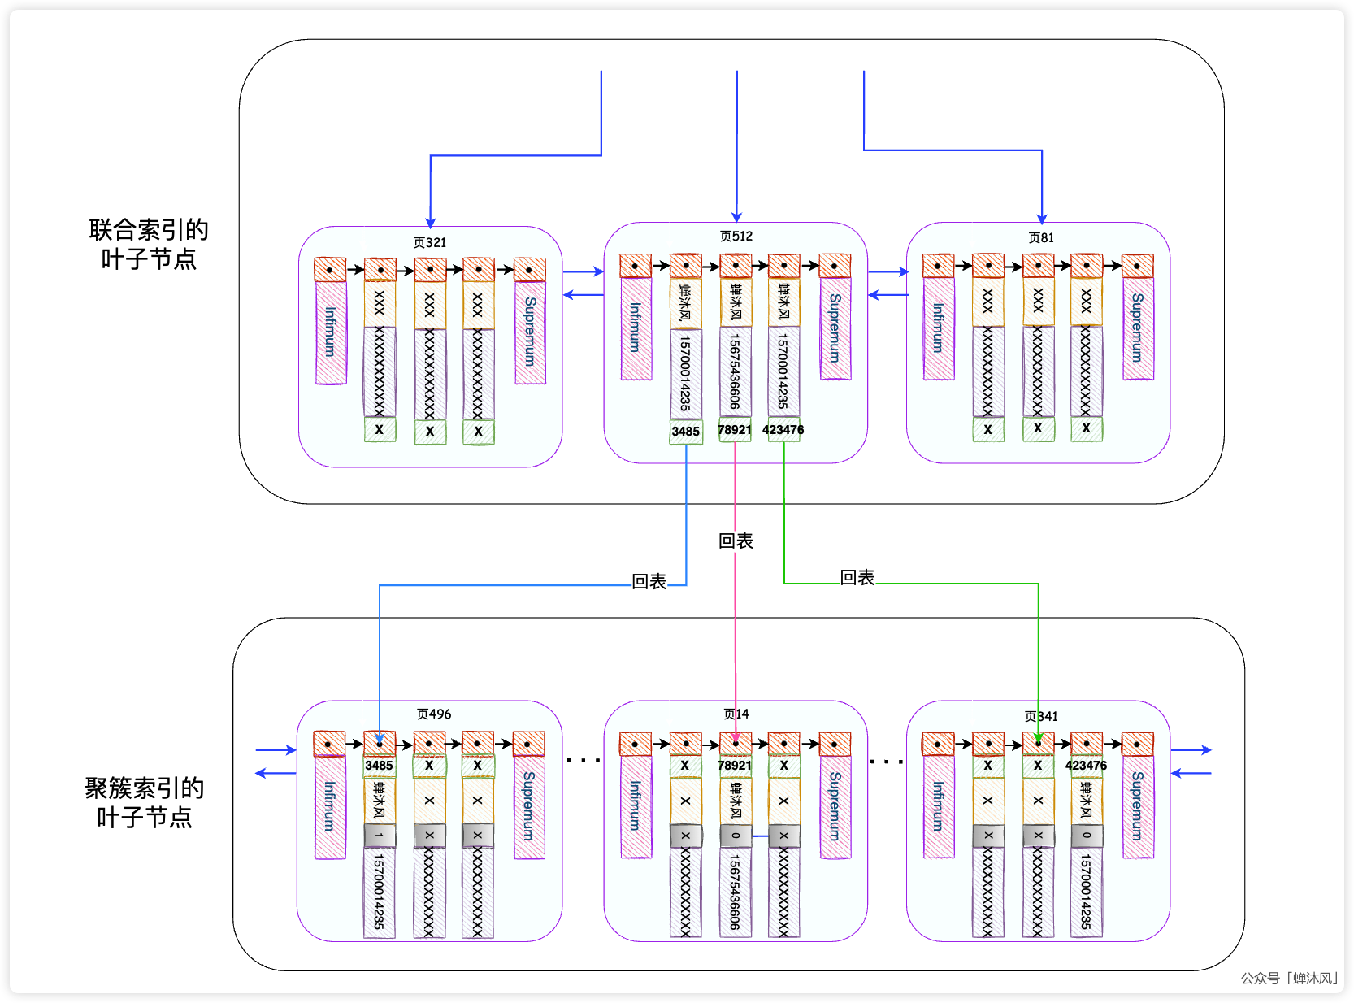Click the record header dot in 页14

pos(735,742)
